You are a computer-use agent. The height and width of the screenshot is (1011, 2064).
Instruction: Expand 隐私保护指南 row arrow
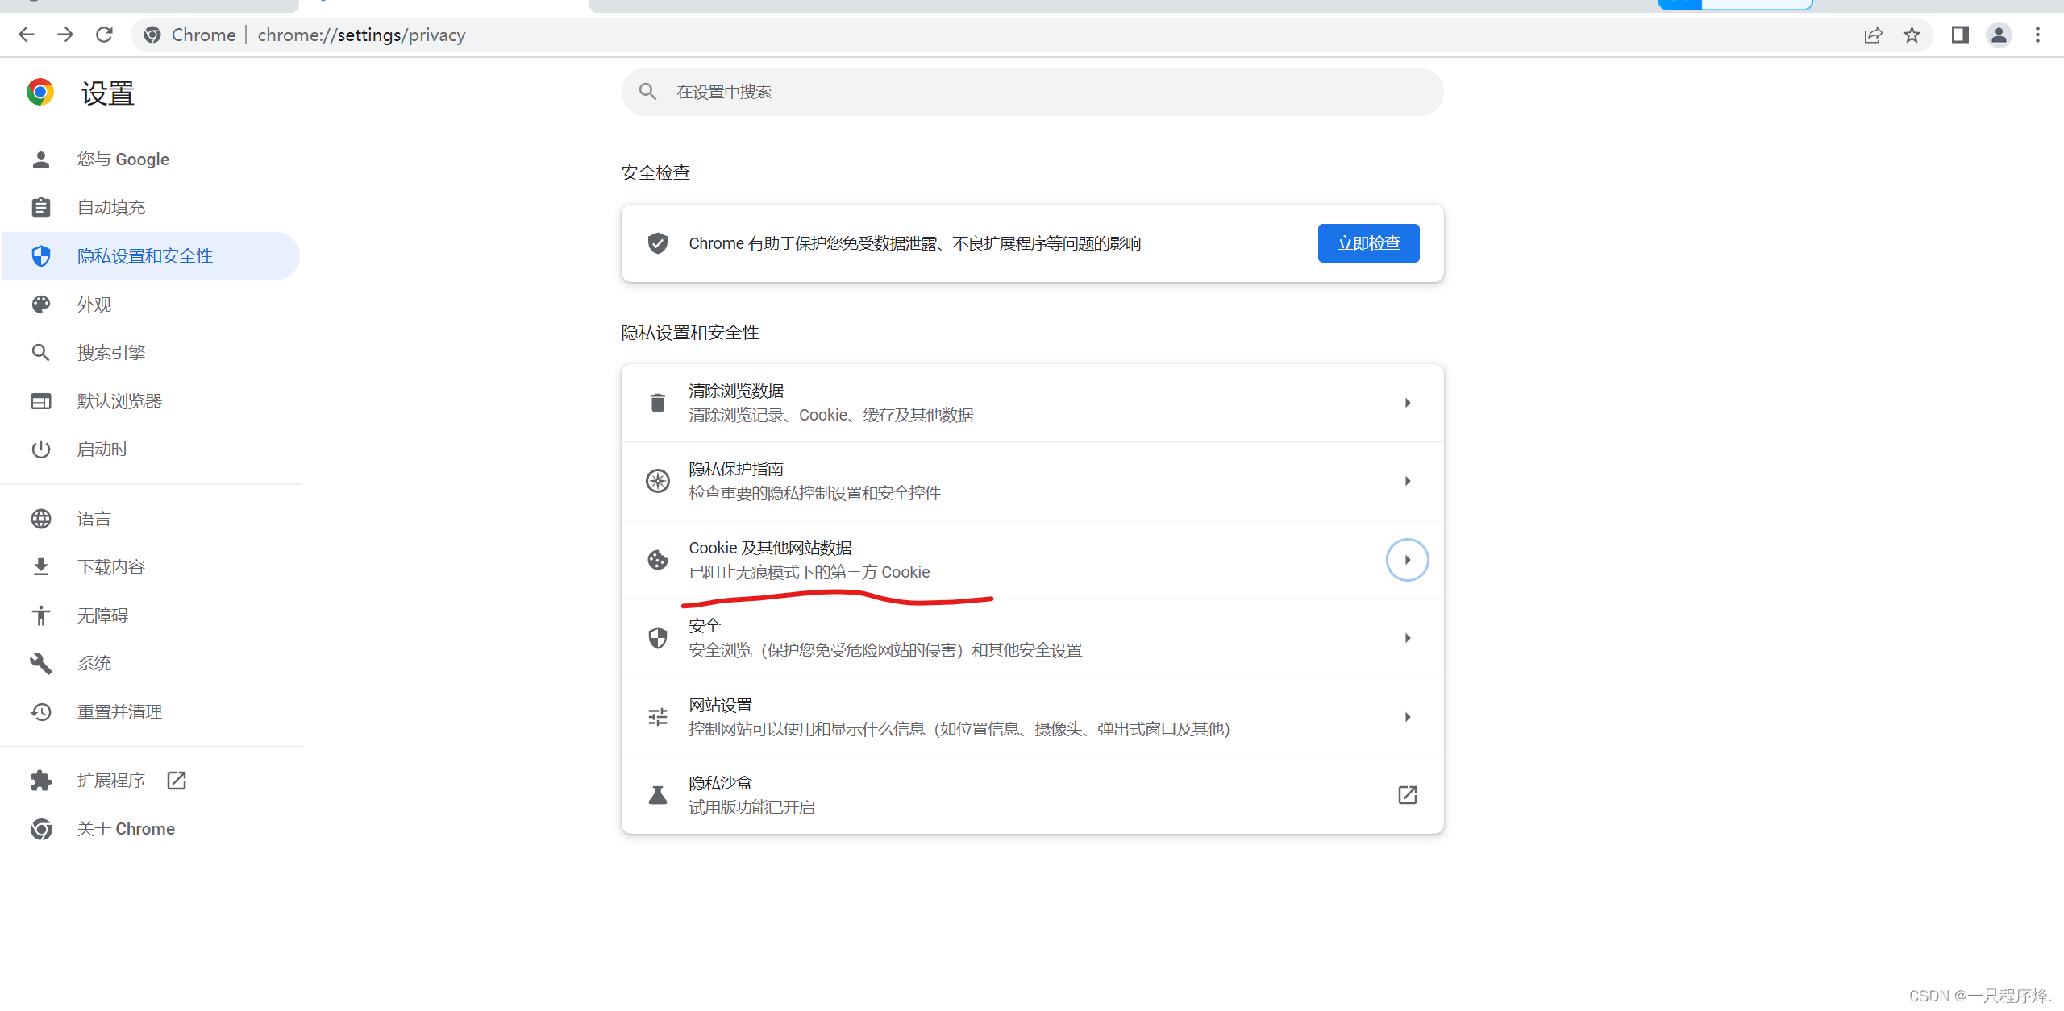[x=1407, y=481]
